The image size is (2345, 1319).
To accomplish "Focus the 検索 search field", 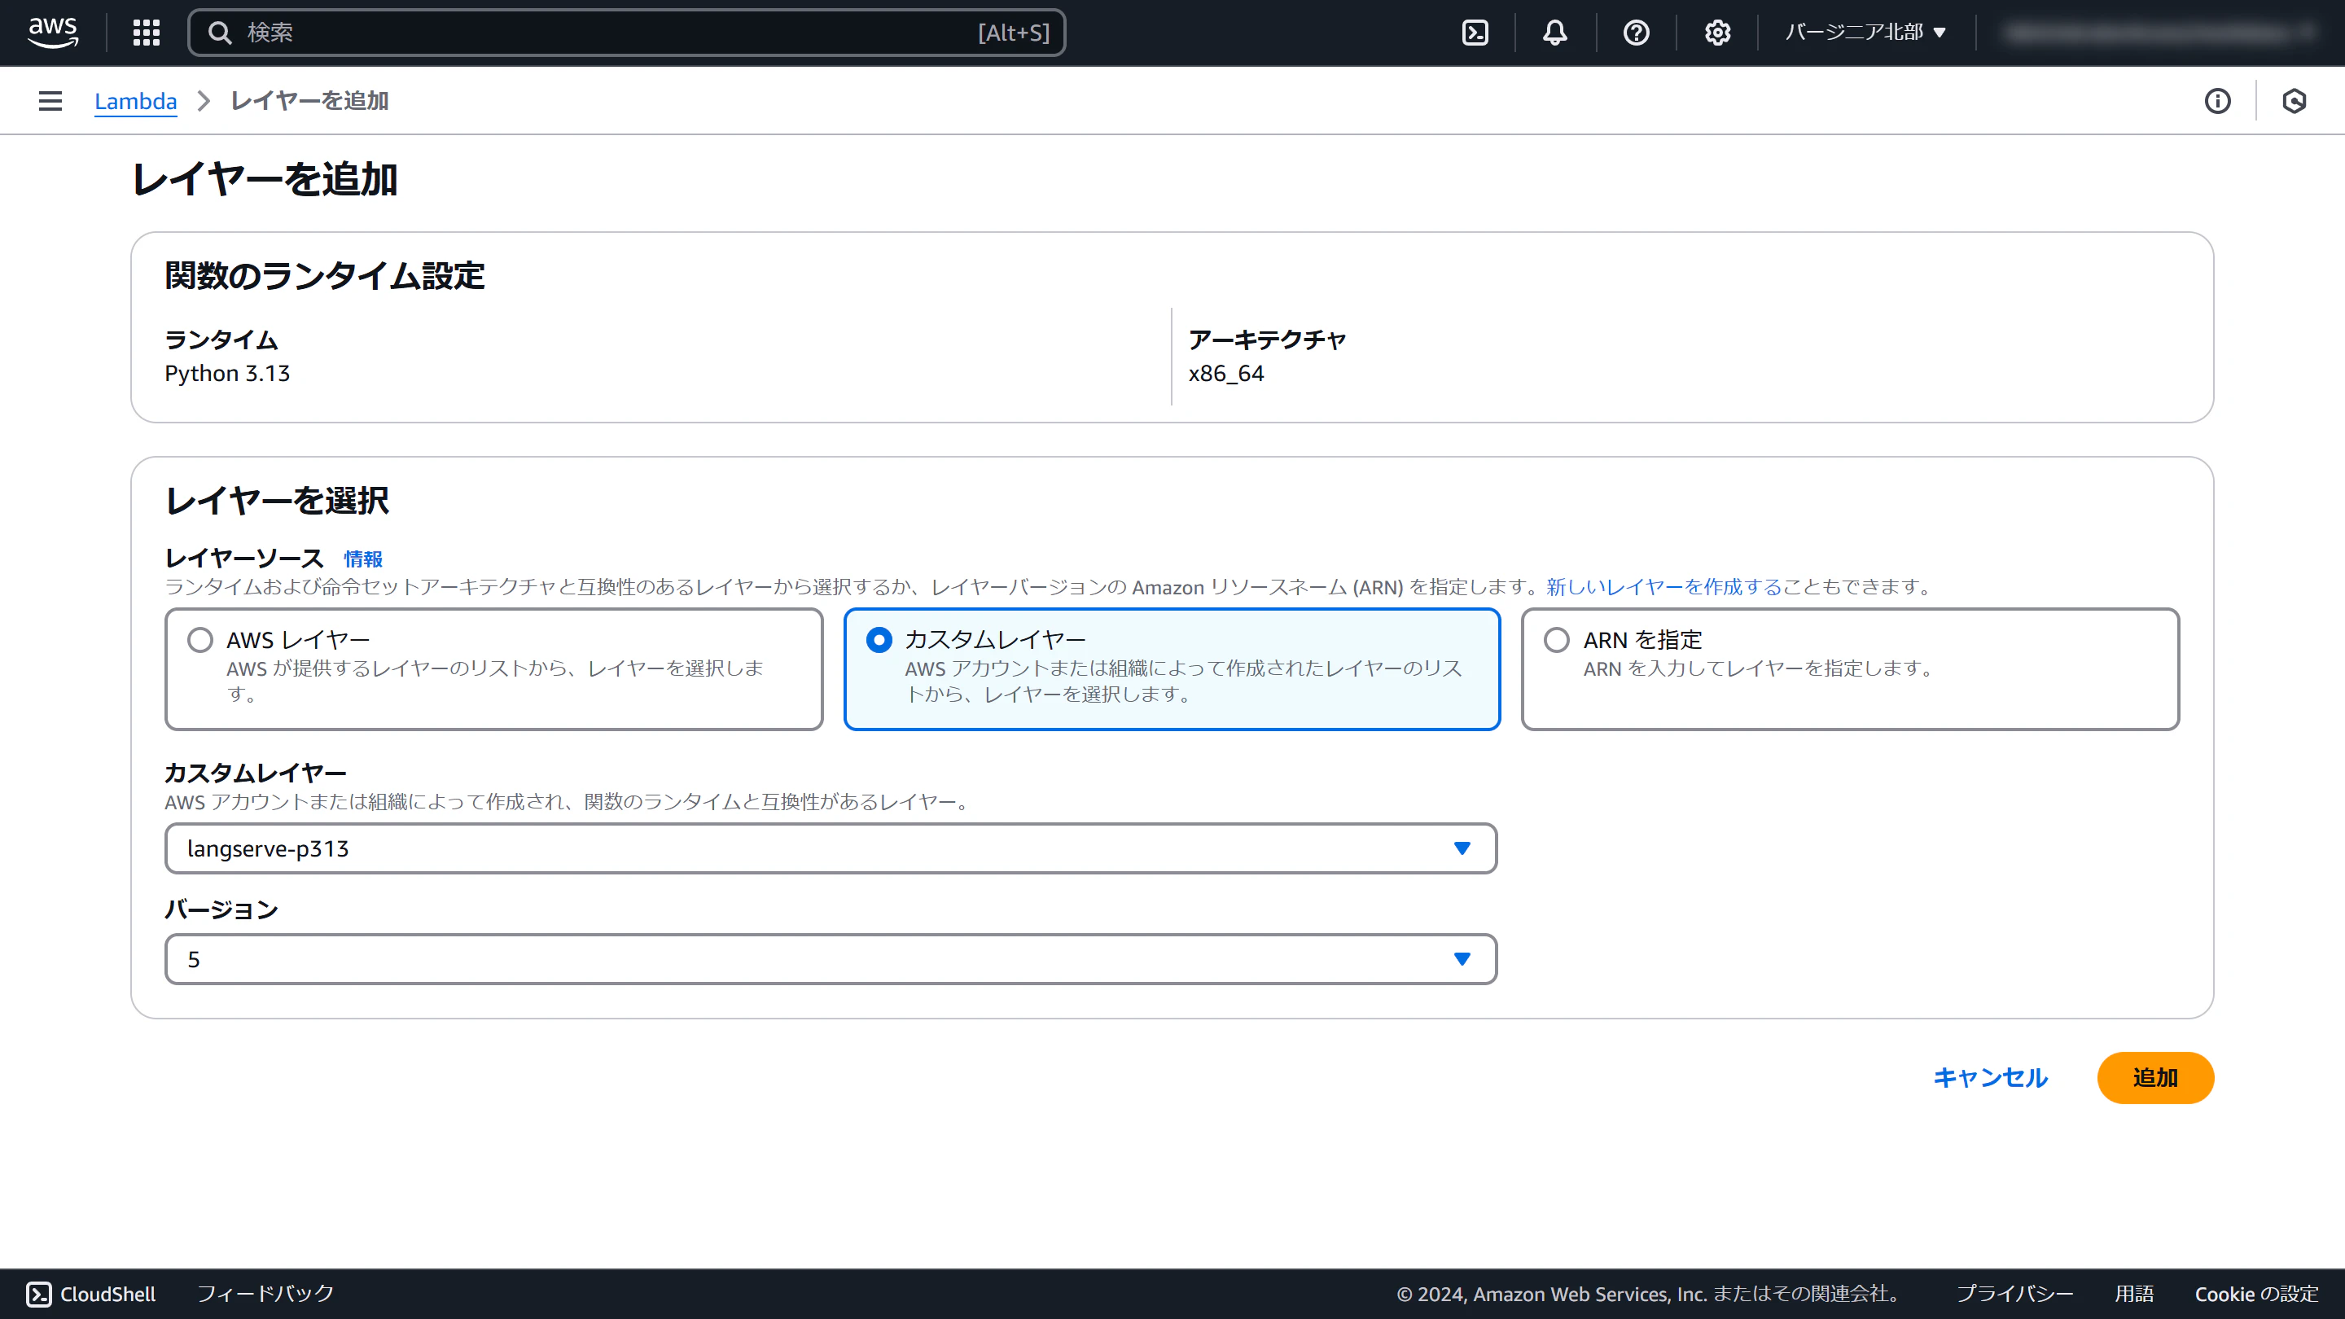I will point(626,33).
